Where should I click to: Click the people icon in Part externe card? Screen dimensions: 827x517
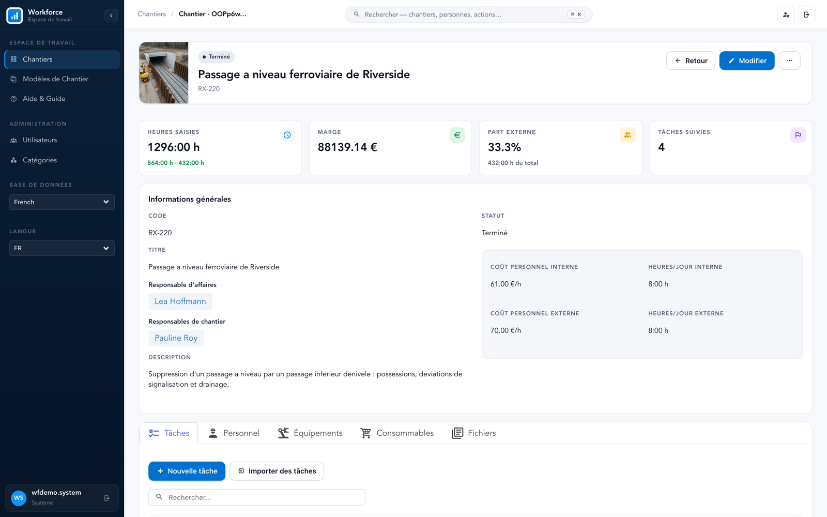point(627,135)
